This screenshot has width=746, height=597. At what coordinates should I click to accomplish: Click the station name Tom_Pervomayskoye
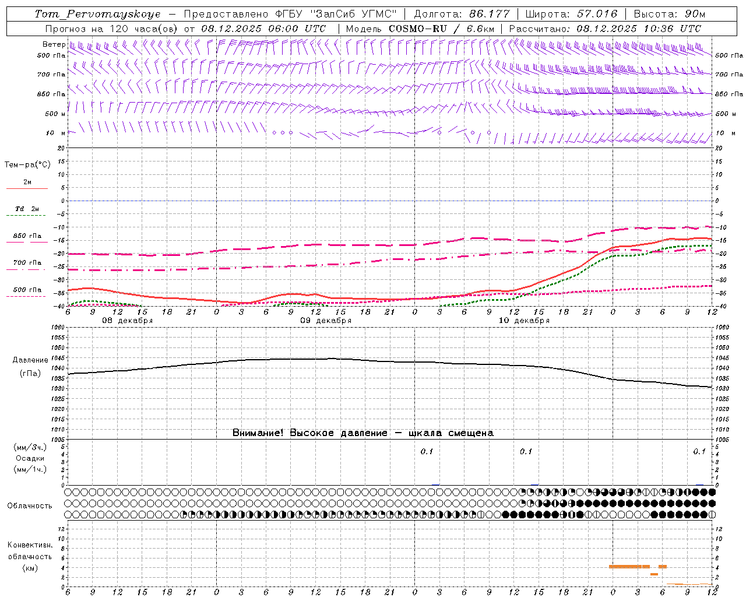point(97,14)
